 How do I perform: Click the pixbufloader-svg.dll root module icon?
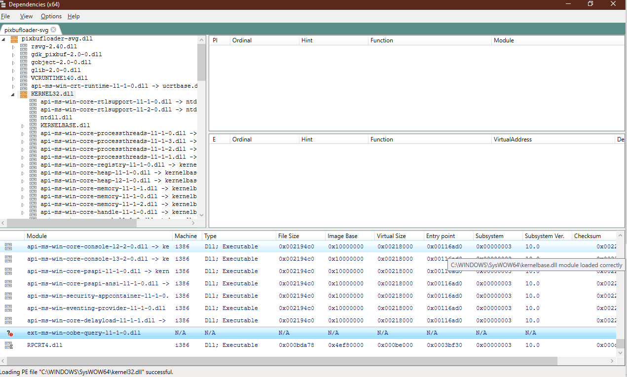14,38
